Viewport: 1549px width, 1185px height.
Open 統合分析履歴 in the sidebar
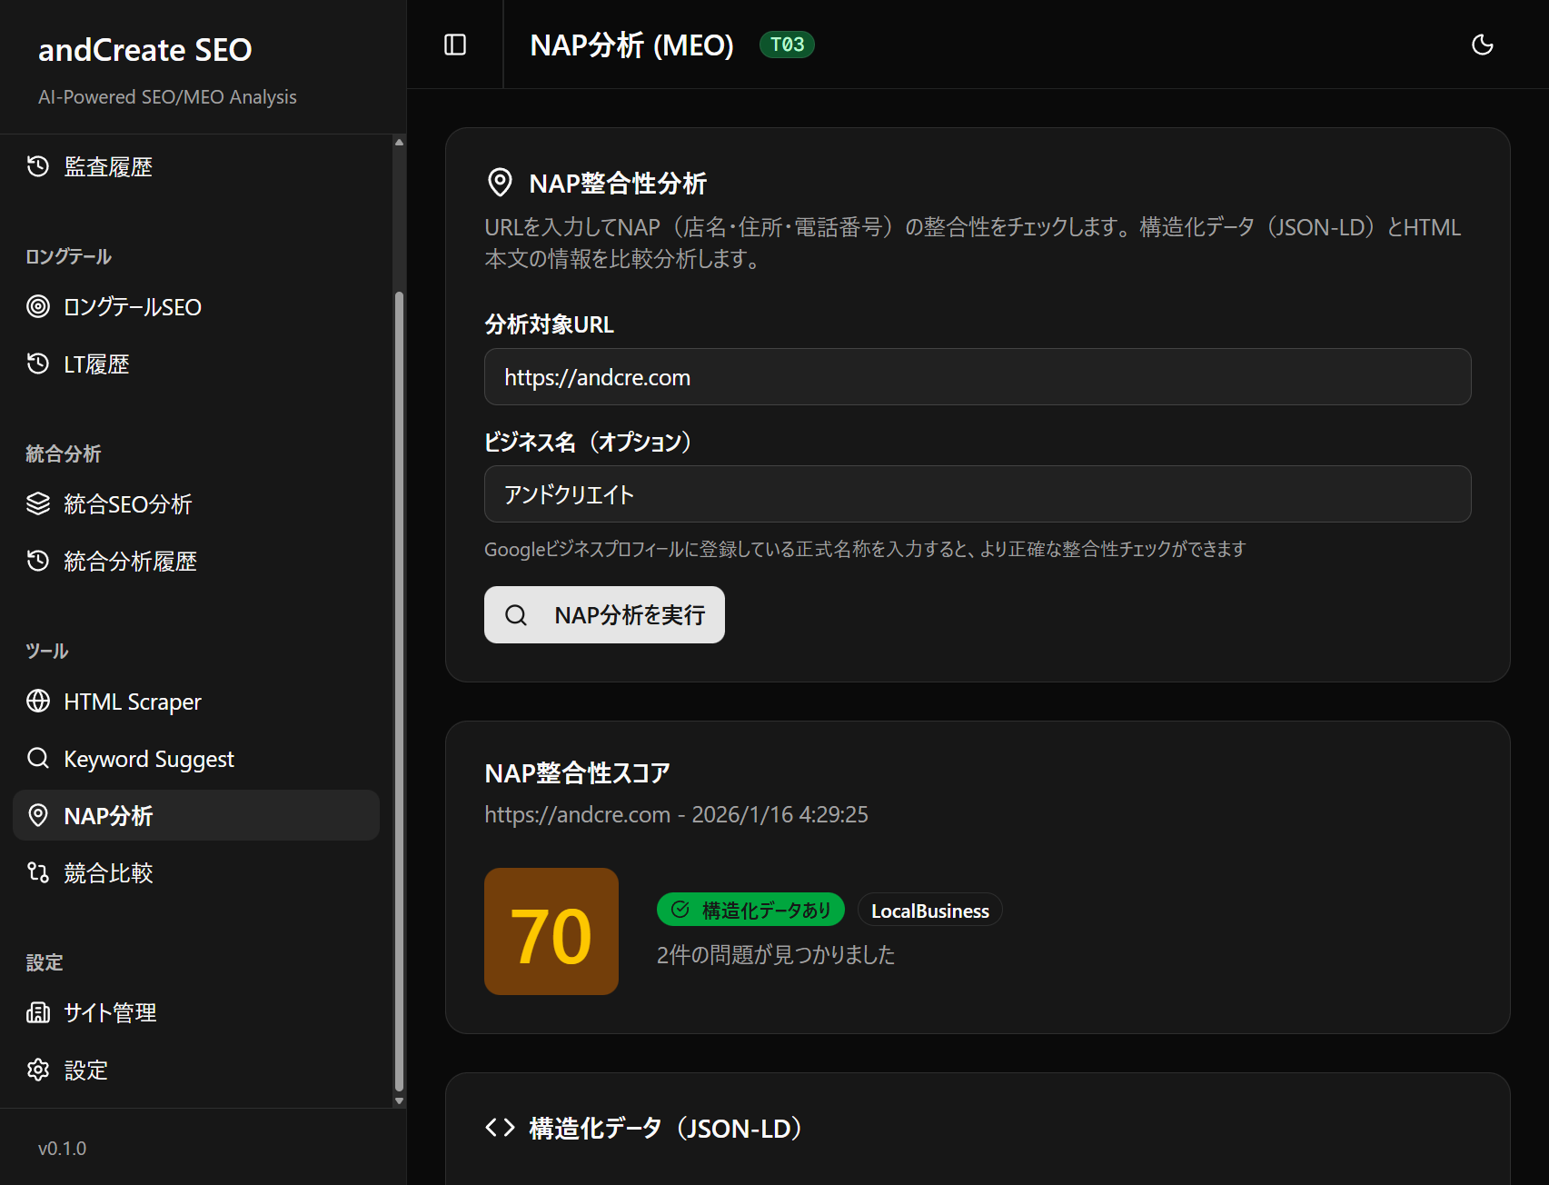(x=130, y=561)
